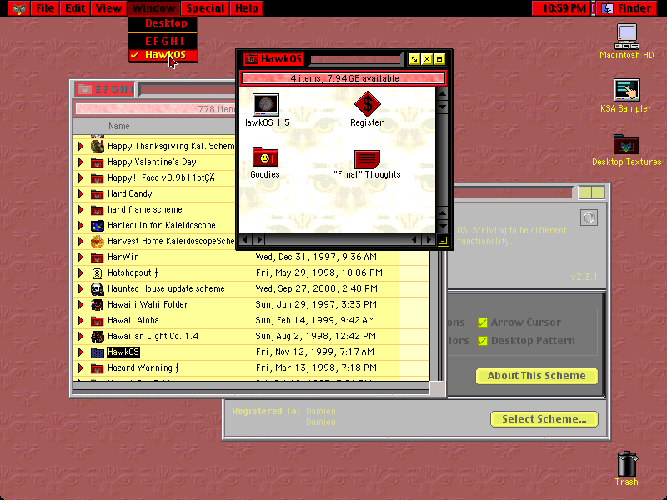Viewport: 667px width, 500px height.
Task: Open the File menu
Action: [45, 8]
